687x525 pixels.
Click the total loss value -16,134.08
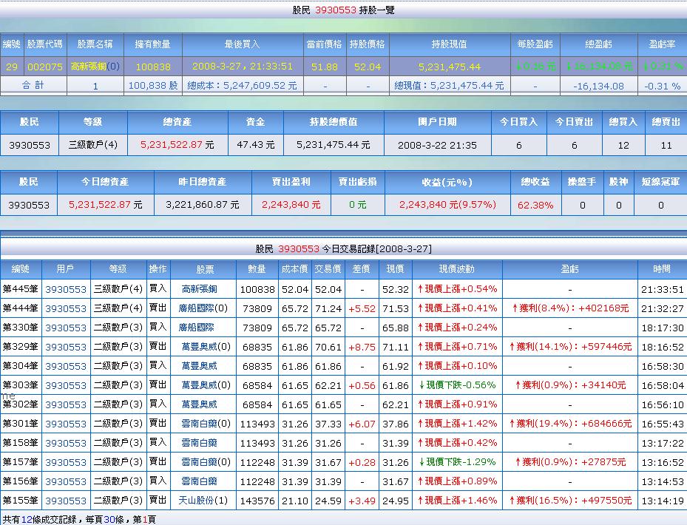pyautogui.click(x=598, y=86)
